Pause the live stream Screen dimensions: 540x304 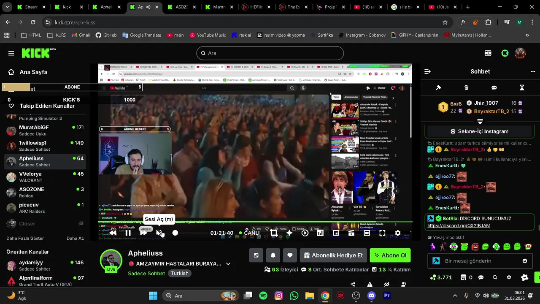click(x=128, y=233)
